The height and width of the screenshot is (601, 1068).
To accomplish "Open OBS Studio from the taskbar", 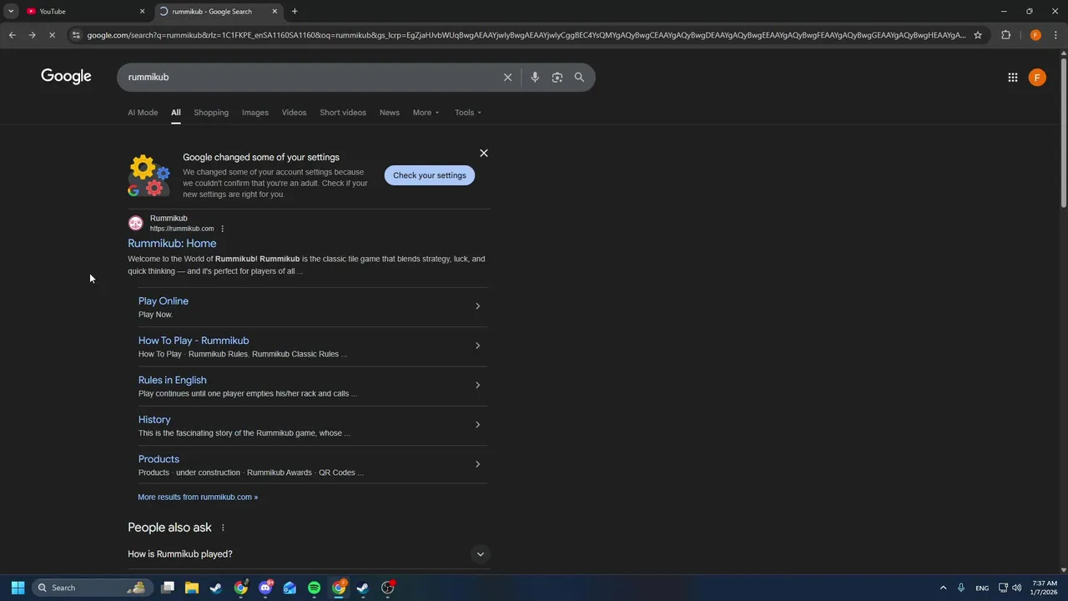I will point(387,588).
